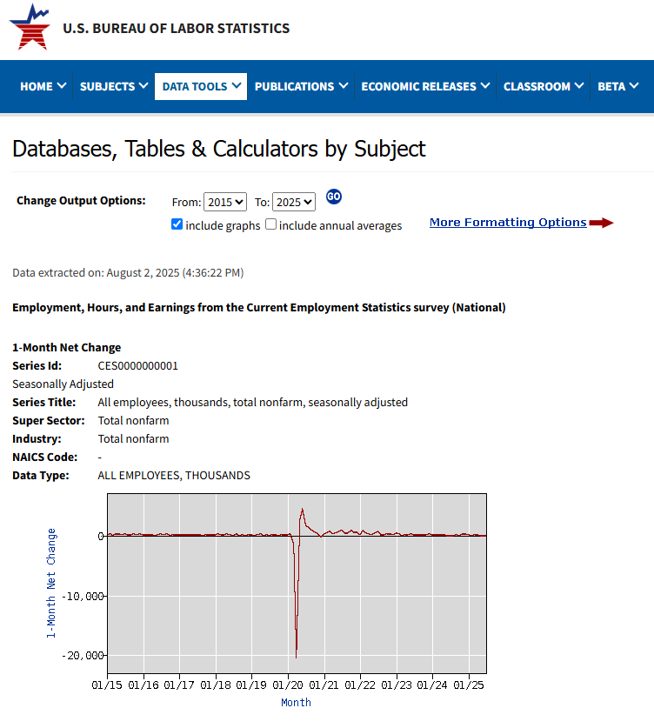Click the Super Sector 'Total nonfarm' value
The height and width of the screenshot is (728, 654).
[133, 421]
